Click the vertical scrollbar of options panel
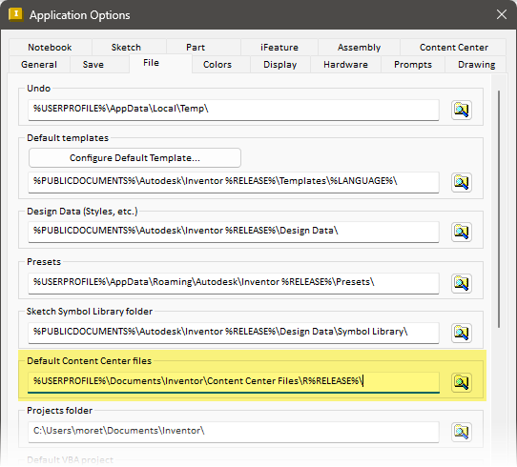Screen dimensions: 517x467 499,209
